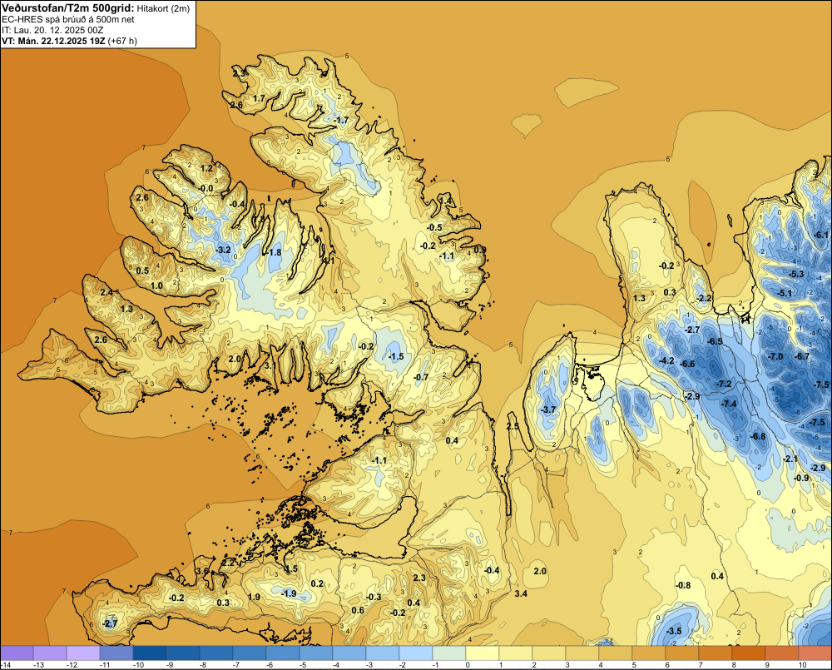This screenshot has height=670, width=832.
Task: Select the -0.8 temperature reading
Action: [x=683, y=585]
